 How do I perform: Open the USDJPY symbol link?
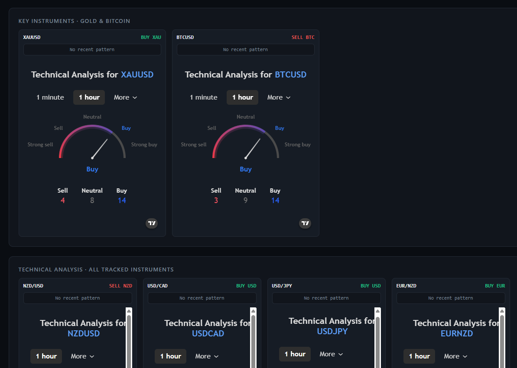click(x=332, y=332)
